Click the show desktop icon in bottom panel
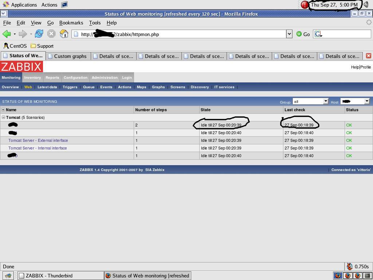Screen dimensions: 373x280 point(8,276)
